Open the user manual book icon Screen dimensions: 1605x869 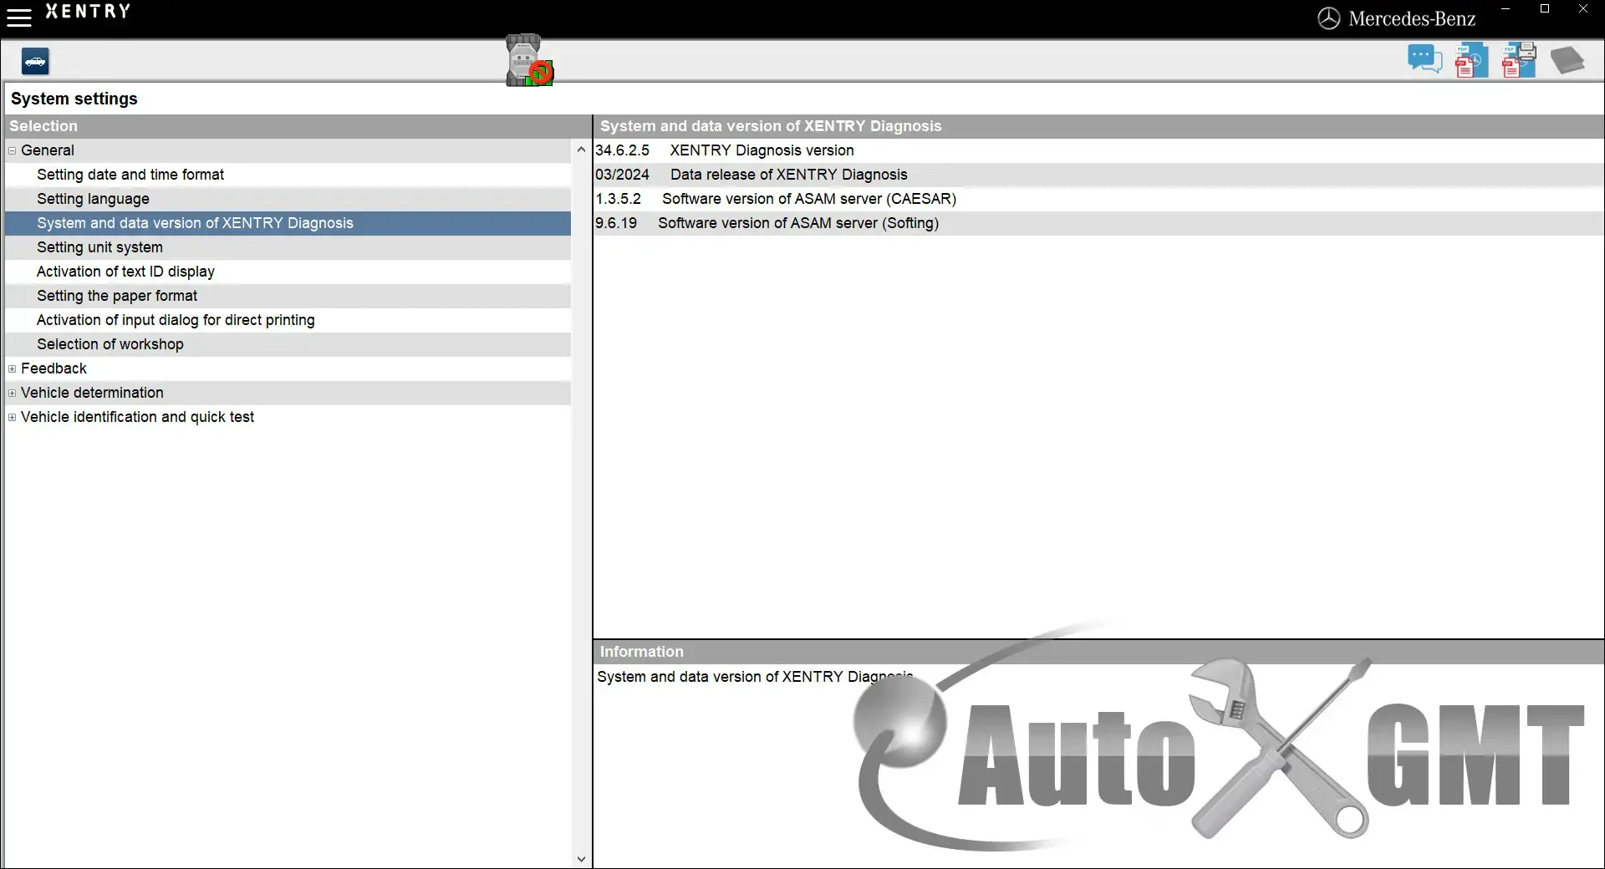coord(1568,60)
